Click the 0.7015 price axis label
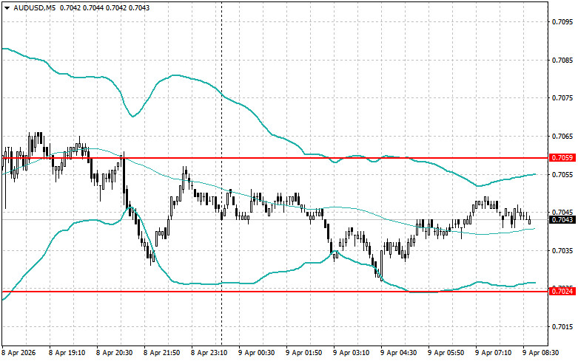This screenshot has height=361, width=578. (562, 327)
